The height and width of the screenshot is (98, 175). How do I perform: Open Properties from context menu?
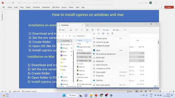[x=110, y=76]
